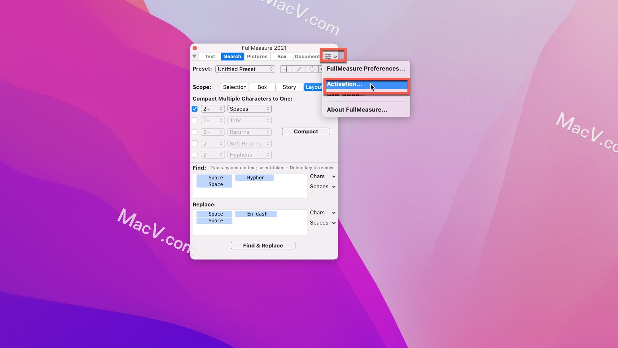Image resolution: width=618 pixels, height=348 pixels.
Task: Click the Find & Replace button
Action: [263, 246]
